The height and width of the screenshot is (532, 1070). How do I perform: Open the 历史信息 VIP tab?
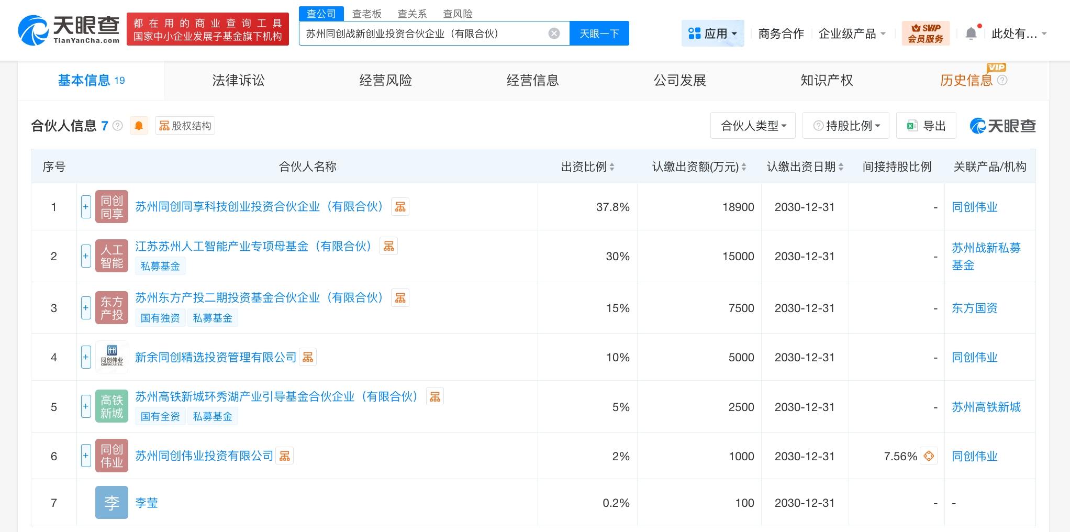click(966, 80)
